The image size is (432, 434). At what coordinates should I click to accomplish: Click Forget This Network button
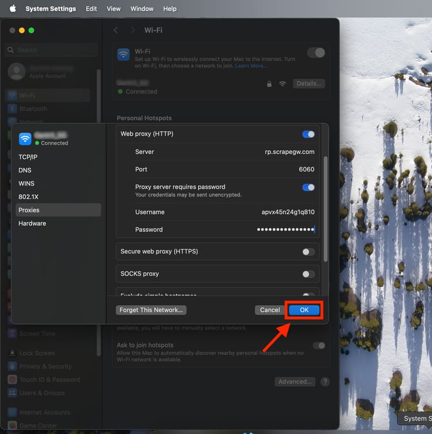pos(151,310)
